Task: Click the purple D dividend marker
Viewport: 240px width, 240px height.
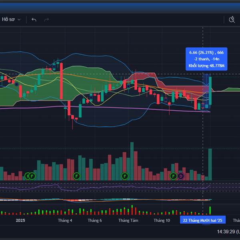Action: click(181, 176)
